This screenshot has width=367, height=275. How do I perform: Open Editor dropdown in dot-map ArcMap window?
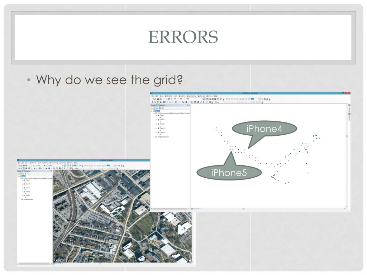click(217, 102)
